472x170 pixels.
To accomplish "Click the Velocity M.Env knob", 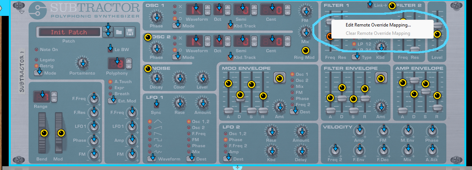I will click(408, 131).
